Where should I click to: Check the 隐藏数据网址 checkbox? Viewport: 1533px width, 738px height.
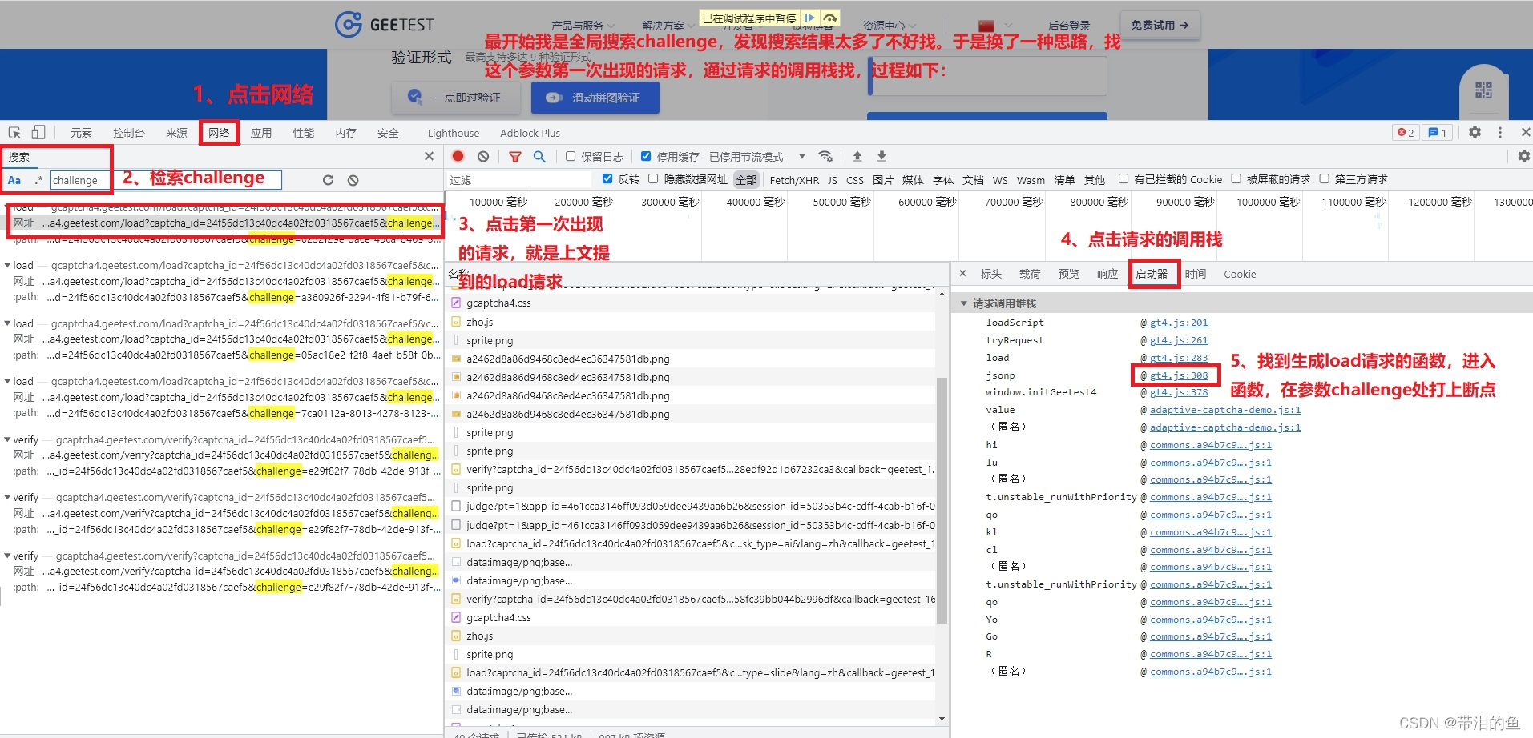point(653,179)
